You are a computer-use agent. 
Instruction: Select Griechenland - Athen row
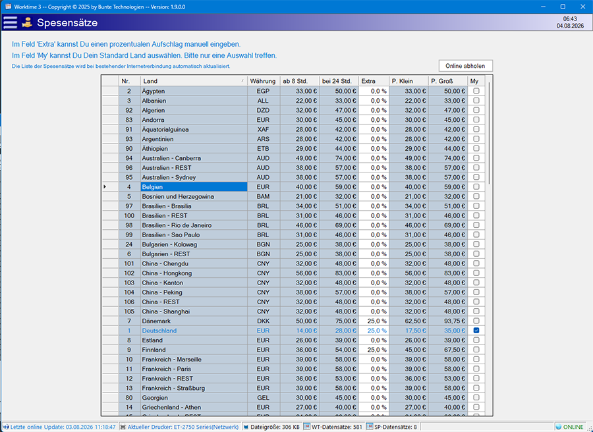click(293, 407)
